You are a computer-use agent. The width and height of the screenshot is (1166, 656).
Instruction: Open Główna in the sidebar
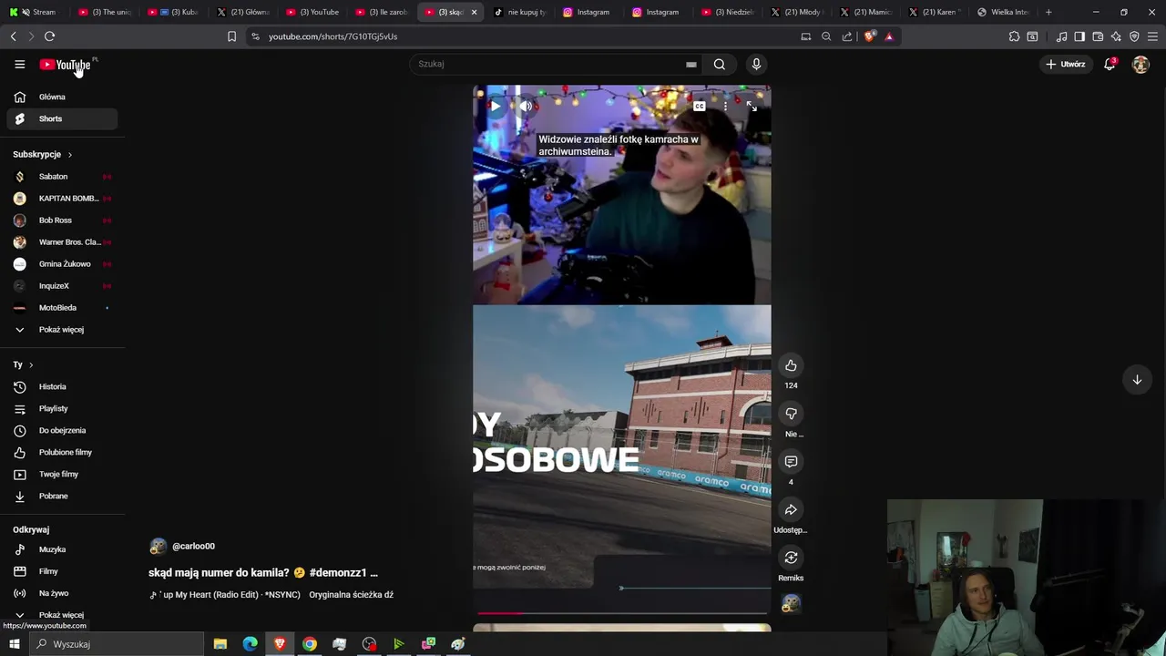point(62,97)
